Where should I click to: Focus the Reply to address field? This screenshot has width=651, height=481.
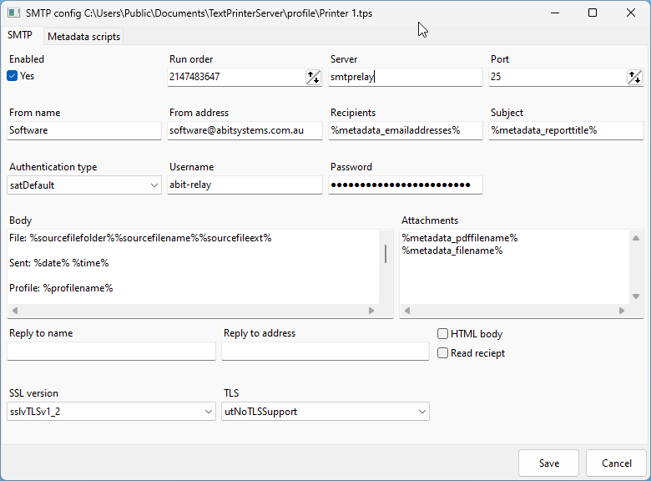tap(325, 352)
